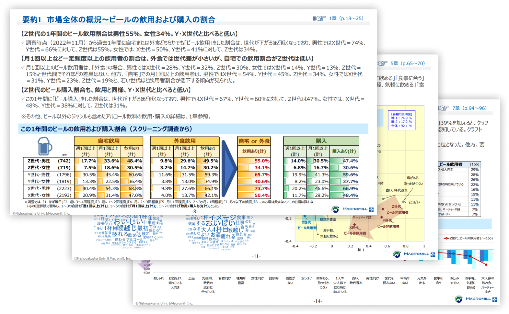The image size is (509, 314).
Task: Select row label X世代・男性 (2223)
Action: pyautogui.click(x=49, y=188)
